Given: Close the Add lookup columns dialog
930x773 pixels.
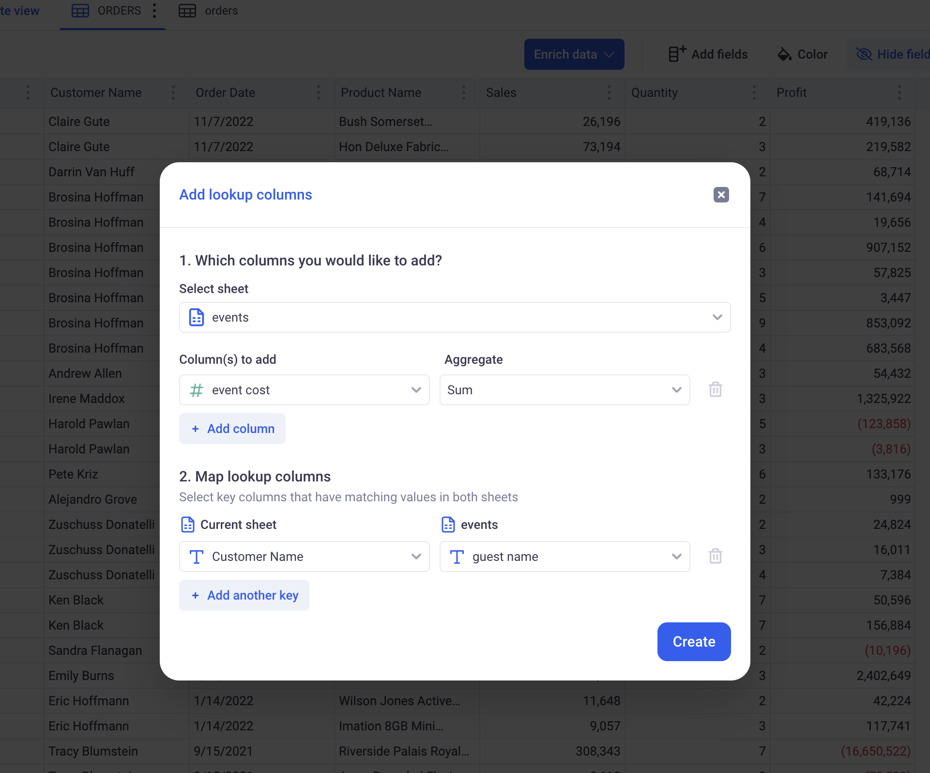Looking at the screenshot, I should click(x=721, y=195).
